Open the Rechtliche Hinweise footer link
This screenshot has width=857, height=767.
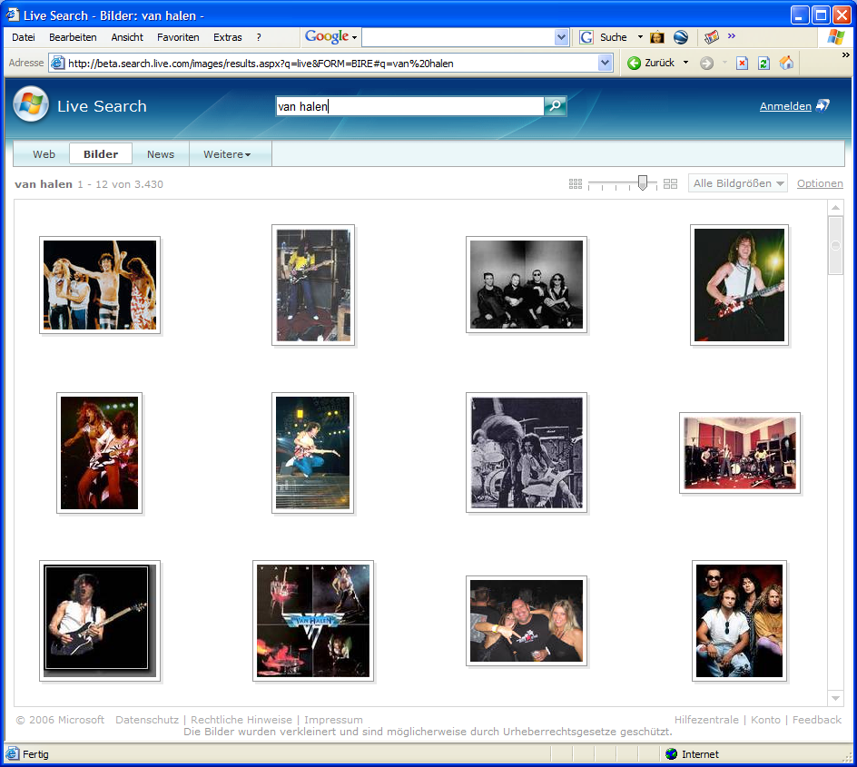[241, 720]
